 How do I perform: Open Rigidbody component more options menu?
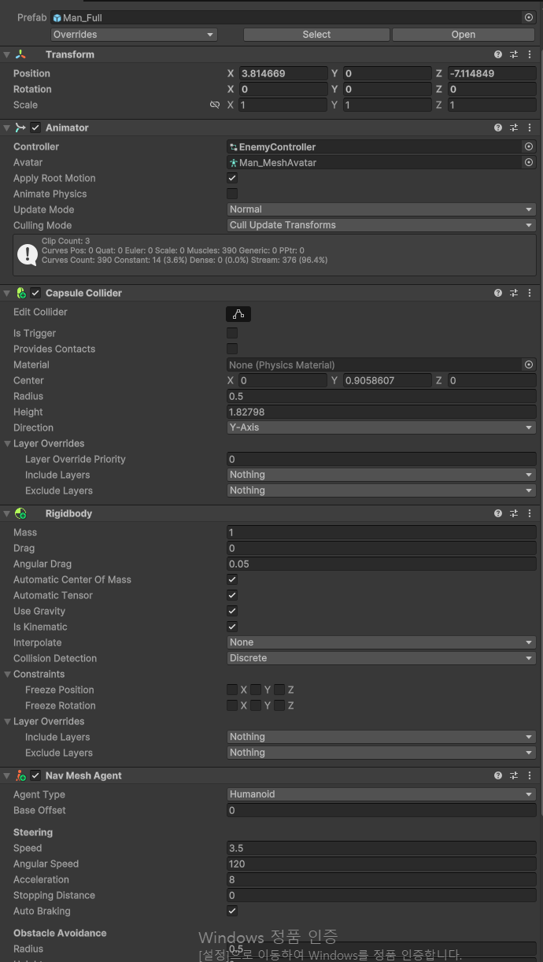(530, 513)
